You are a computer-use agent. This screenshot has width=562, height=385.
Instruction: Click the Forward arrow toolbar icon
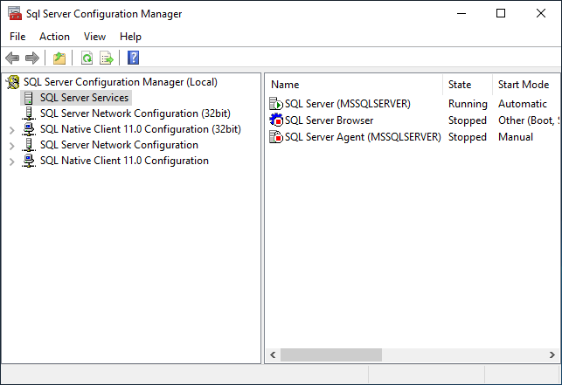point(32,58)
